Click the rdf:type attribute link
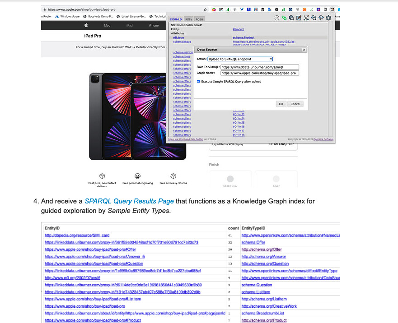The width and height of the screenshot is (398, 323). [x=178, y=37]
